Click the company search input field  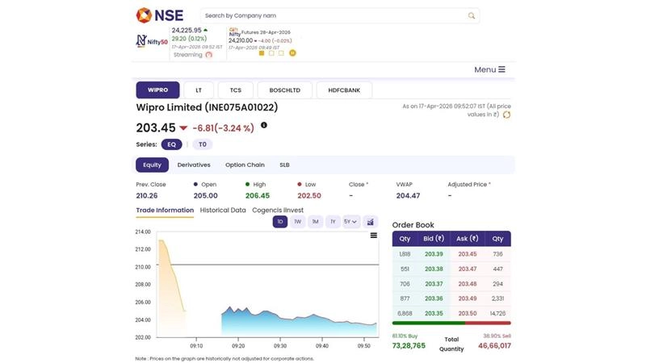[x=331, y=15]
